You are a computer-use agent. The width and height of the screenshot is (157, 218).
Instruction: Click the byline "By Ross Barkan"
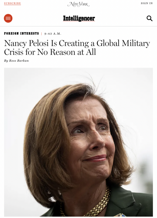(x=17, y=61)
